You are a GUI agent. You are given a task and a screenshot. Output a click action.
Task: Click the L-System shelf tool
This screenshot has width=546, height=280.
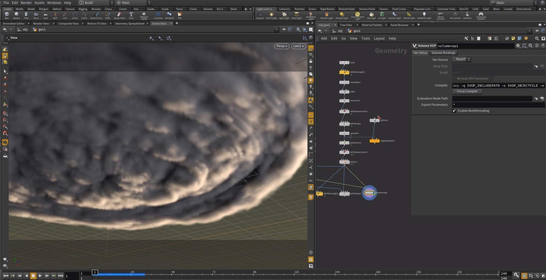[158, 15]
